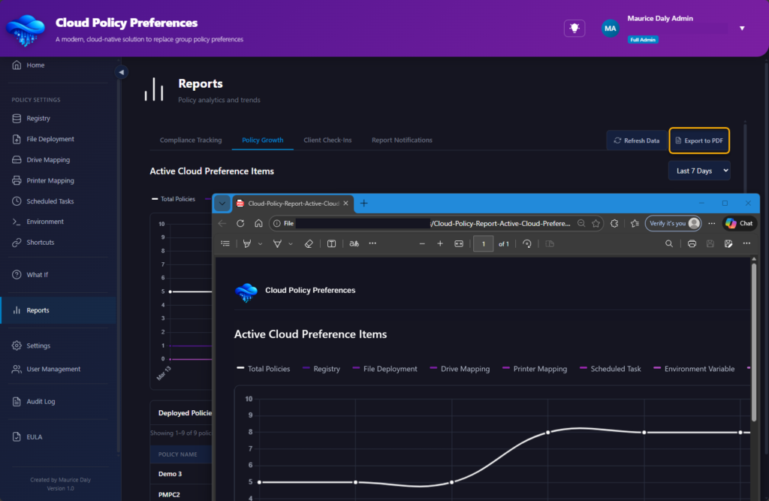Print the PDF document
The width and height of the screenshot is (769, 501).
coord(692,244)
